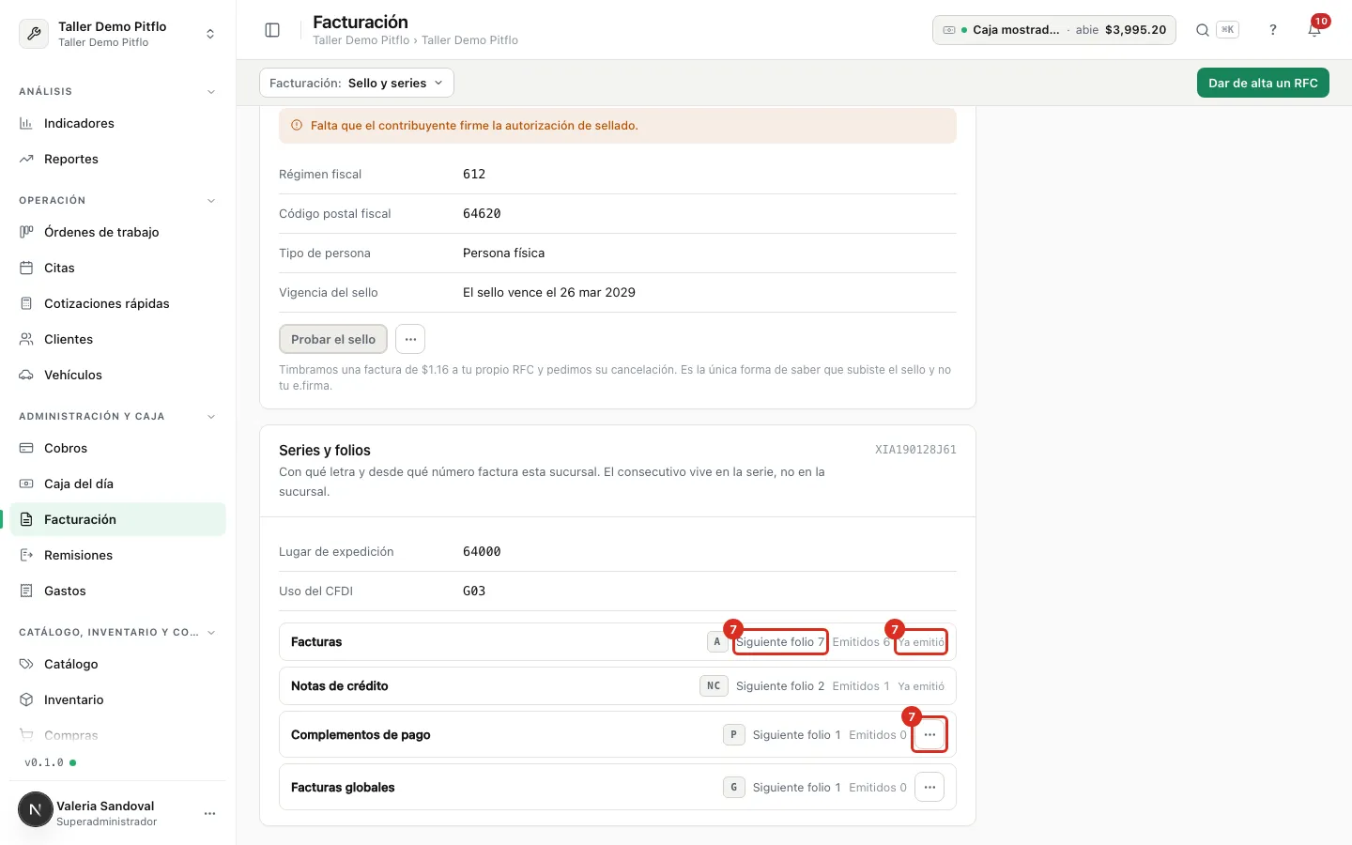
Task: Click the Clientes people icon
Action: (26, 339)
